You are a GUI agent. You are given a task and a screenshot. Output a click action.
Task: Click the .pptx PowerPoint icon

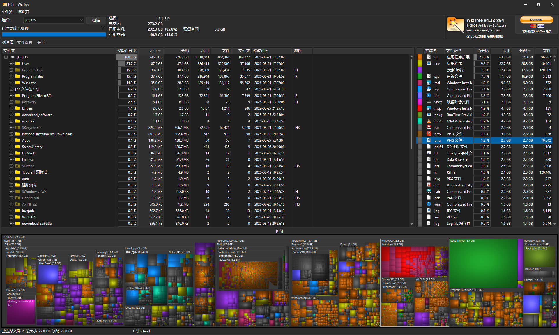coord(429,134)
